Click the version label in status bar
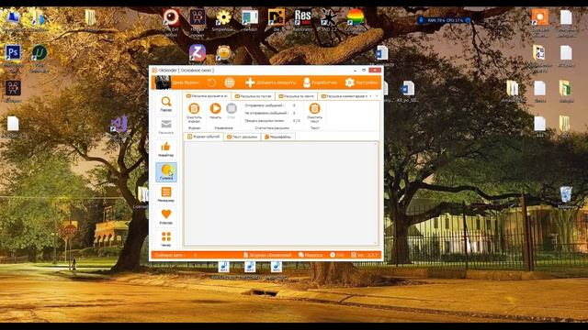This screenshot has width=588, height=330. click(364, 255)
